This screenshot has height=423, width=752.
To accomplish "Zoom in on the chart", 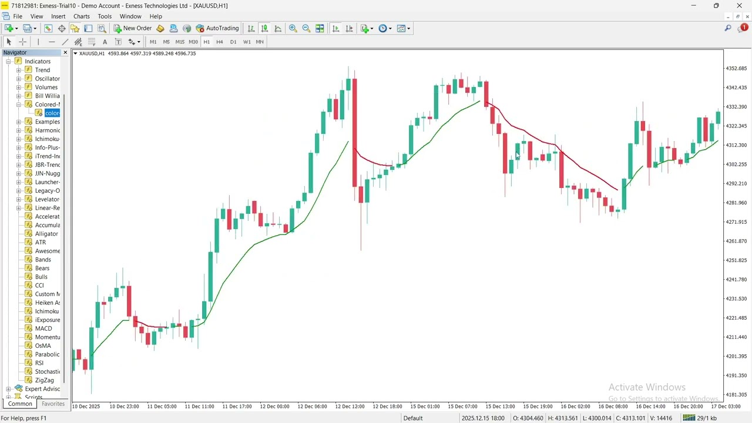I will point(293,28).
